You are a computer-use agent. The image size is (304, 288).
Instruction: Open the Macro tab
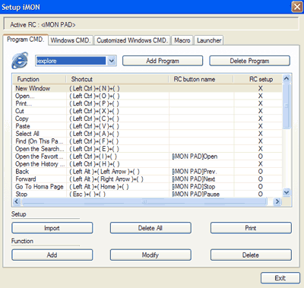[182, 40]
